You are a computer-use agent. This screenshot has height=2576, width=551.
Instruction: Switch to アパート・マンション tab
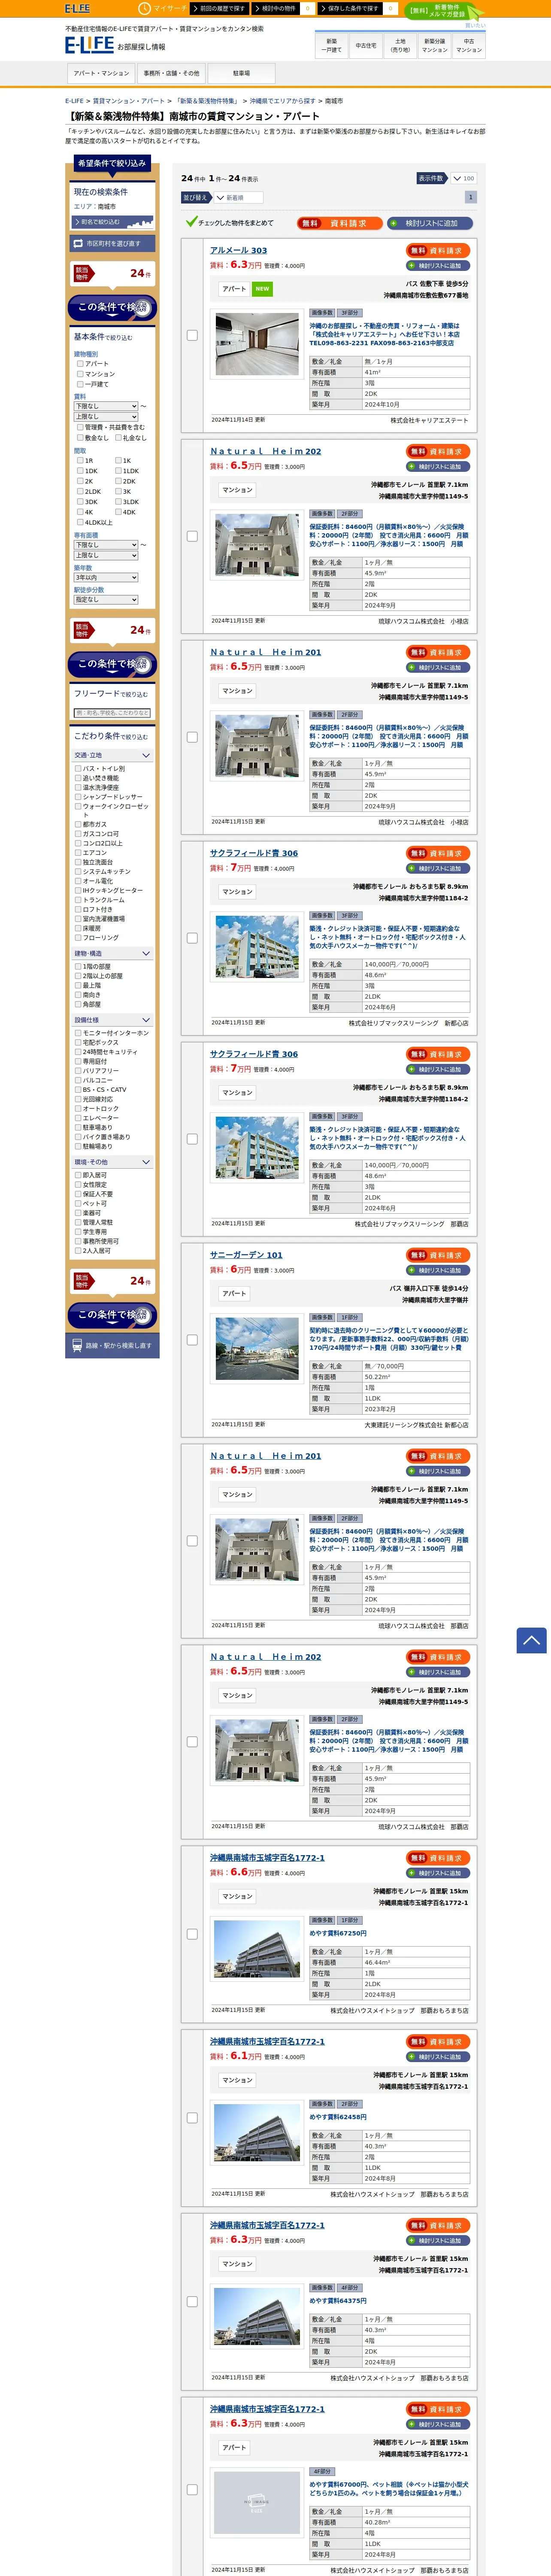[x=101, y=74]
